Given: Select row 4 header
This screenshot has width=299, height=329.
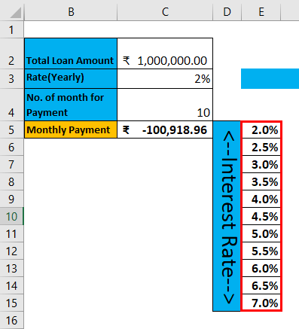Looking at the screenshot, I should click(x=11, y=105).
